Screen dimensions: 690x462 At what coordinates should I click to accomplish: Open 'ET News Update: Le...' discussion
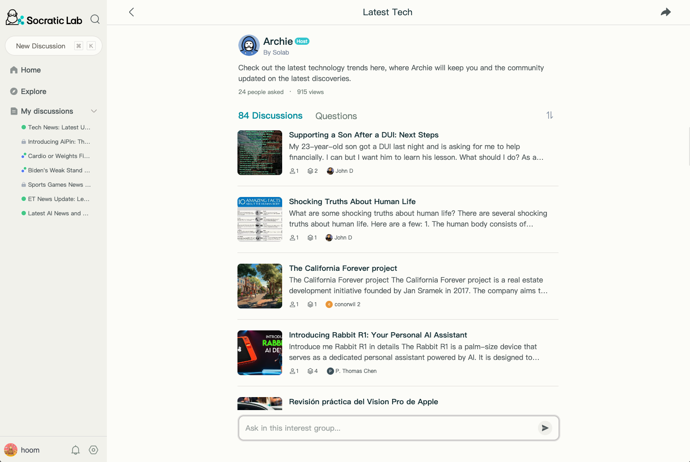pyautogui.click(x=56, y=199)
